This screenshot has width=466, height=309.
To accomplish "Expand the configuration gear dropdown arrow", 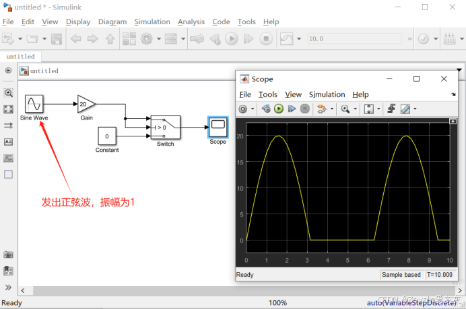I will (x=159, y=39).
